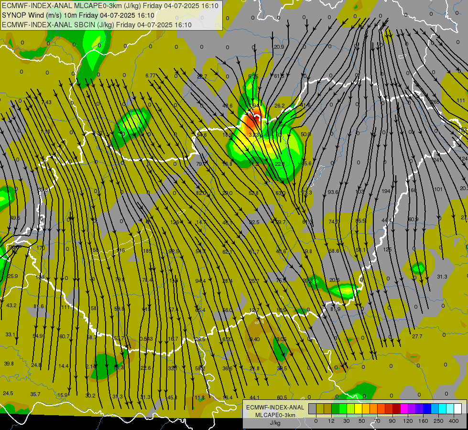The height and width of the screenshot is (430, 468).
Task: Click the '90' tick label on the legend
Action: [x=392, y=421]
